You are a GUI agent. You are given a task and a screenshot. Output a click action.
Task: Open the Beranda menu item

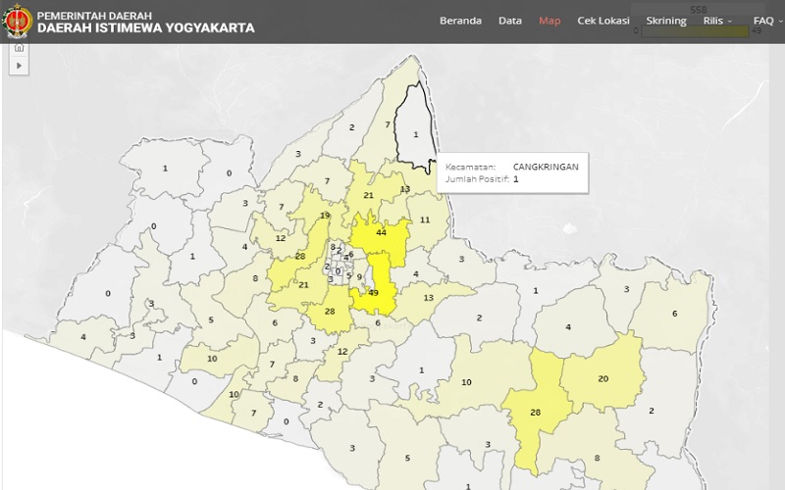[460, 21]
